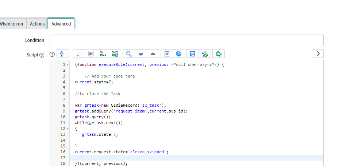Viewport: 350px width, 166px height.
Task: Switch to the Actions tab
Action: click(x=37, y=24)
